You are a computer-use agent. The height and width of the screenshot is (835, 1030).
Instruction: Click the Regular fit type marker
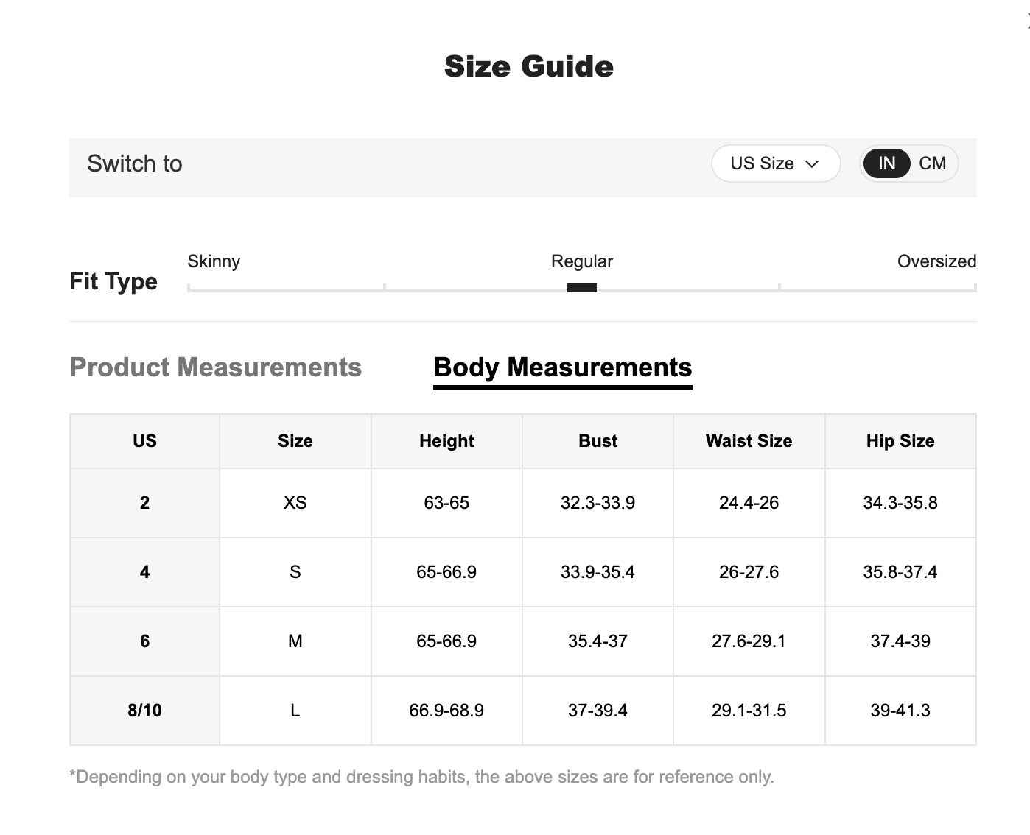click(x=581, y=288)
